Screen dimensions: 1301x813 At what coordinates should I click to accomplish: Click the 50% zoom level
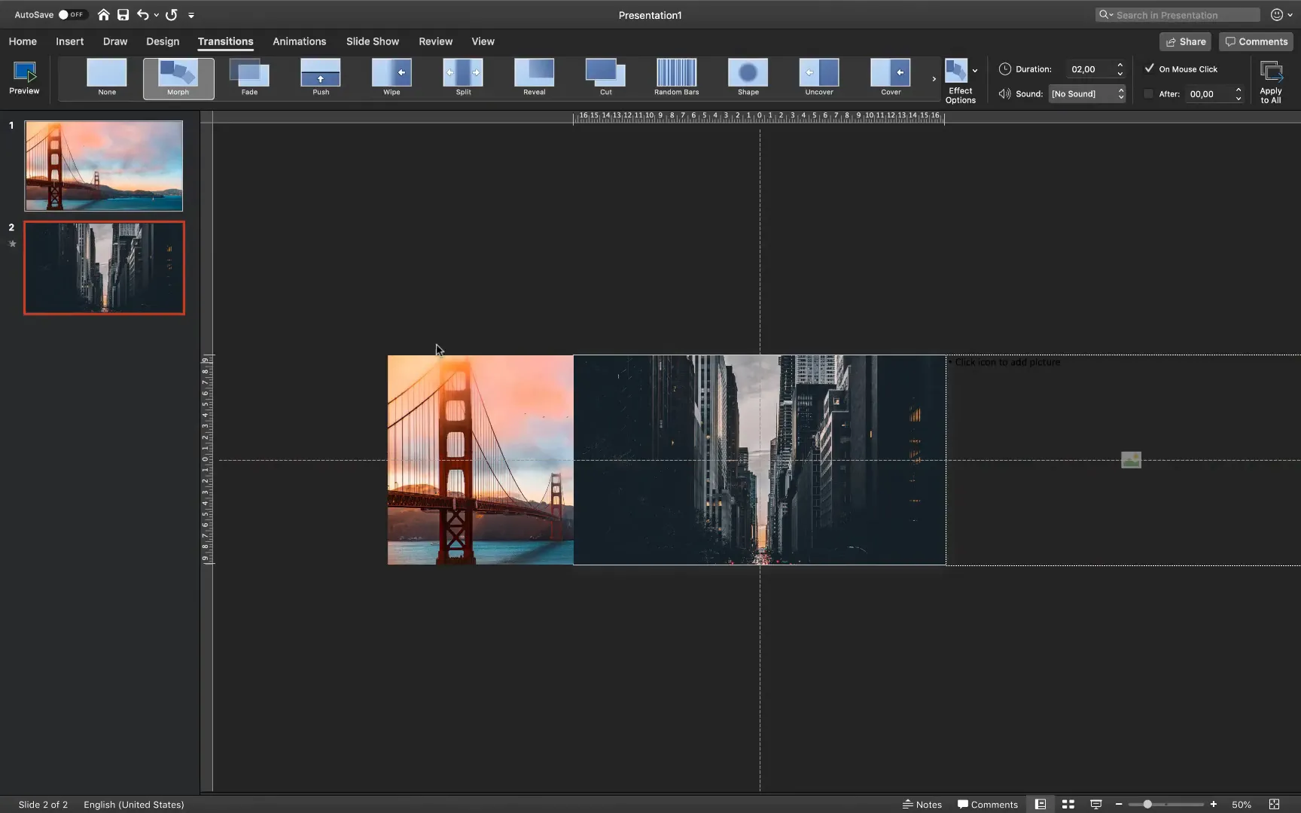click(x=1242, y=804)
